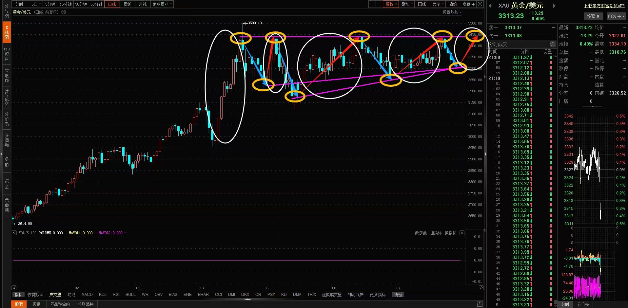Screen dimensions: 628x308
Task: Enable RSI indicator
Action: coord(116,295)
